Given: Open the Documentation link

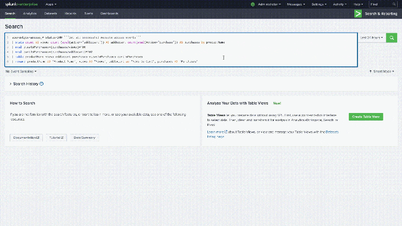Looking at the screenshot, I should (x=26, y=138).
